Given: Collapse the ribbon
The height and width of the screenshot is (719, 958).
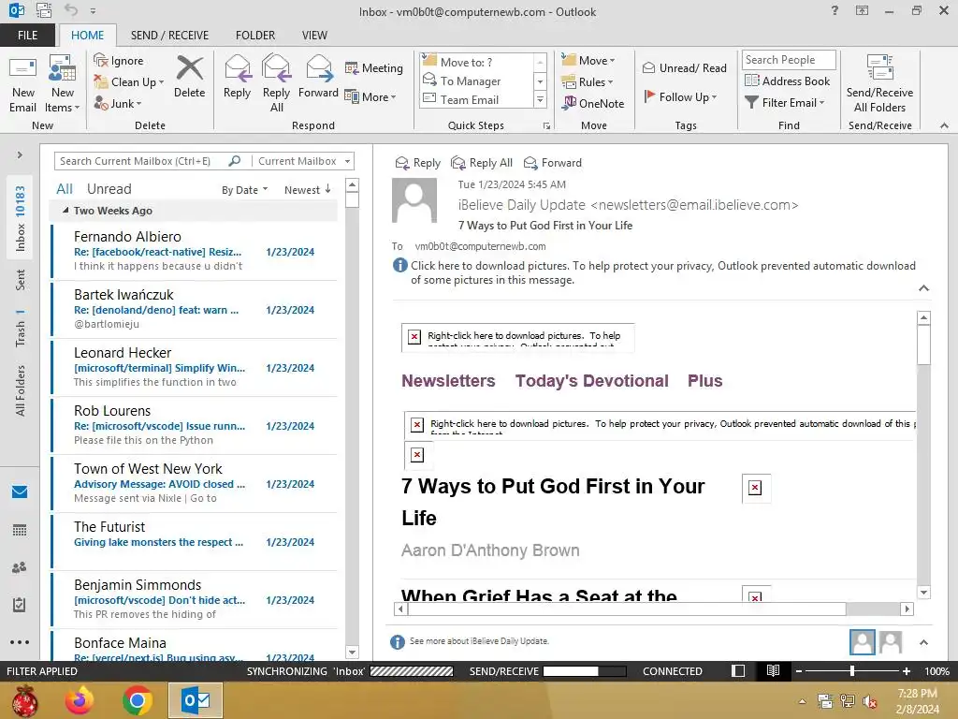Looking at the screenshot, I should [x=944, y=125].
